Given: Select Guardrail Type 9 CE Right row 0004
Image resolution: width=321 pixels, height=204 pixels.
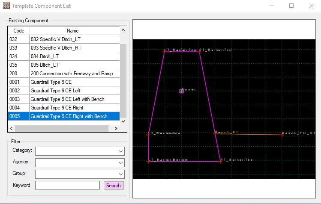Looking at the screenshot, I should (x=64, y=108).
